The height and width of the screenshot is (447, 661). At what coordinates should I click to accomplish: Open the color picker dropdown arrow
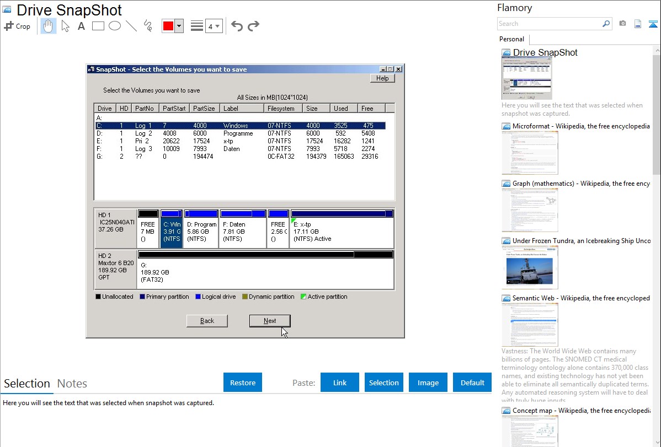pyautogui.click(x=179, y=26)
